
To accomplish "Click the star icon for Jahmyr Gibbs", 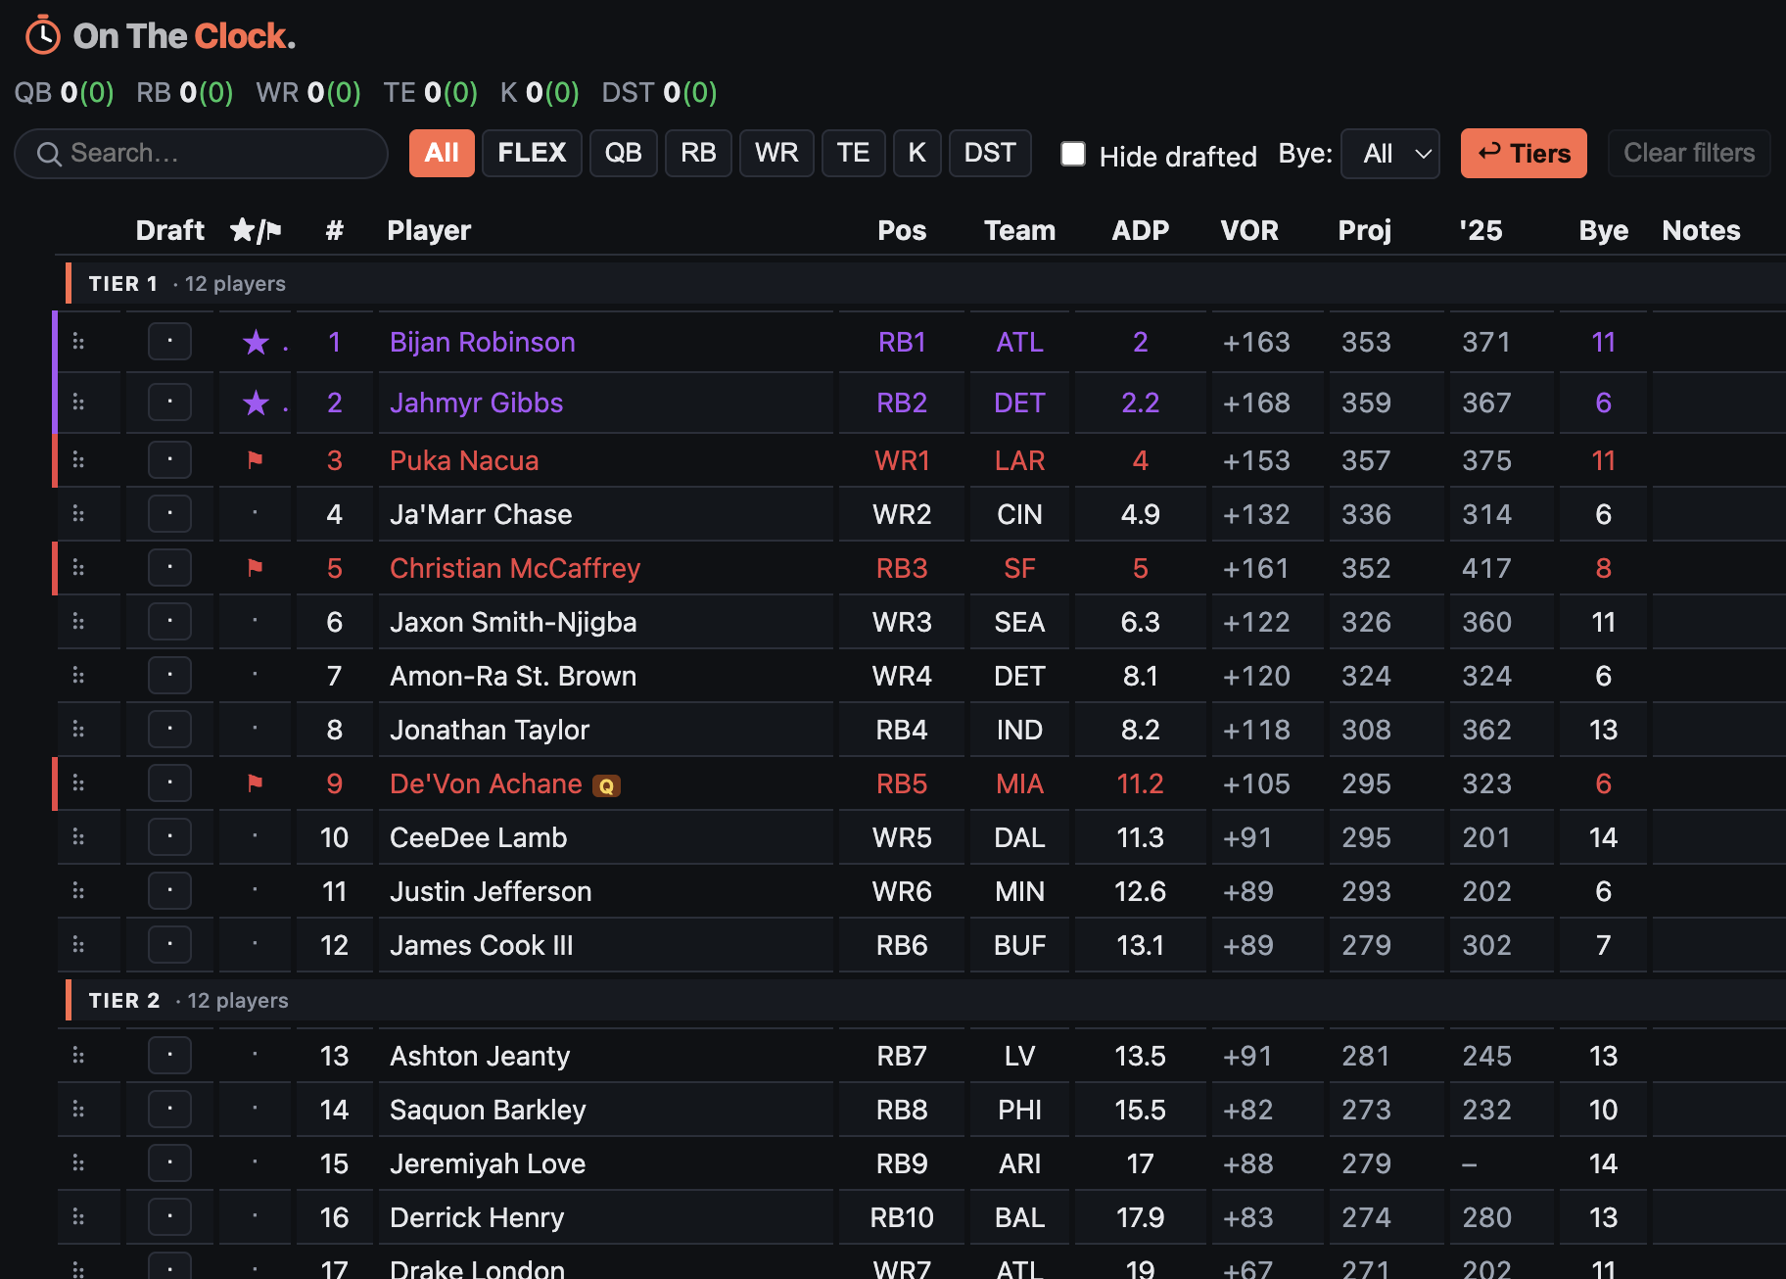I will click(256, 403).
